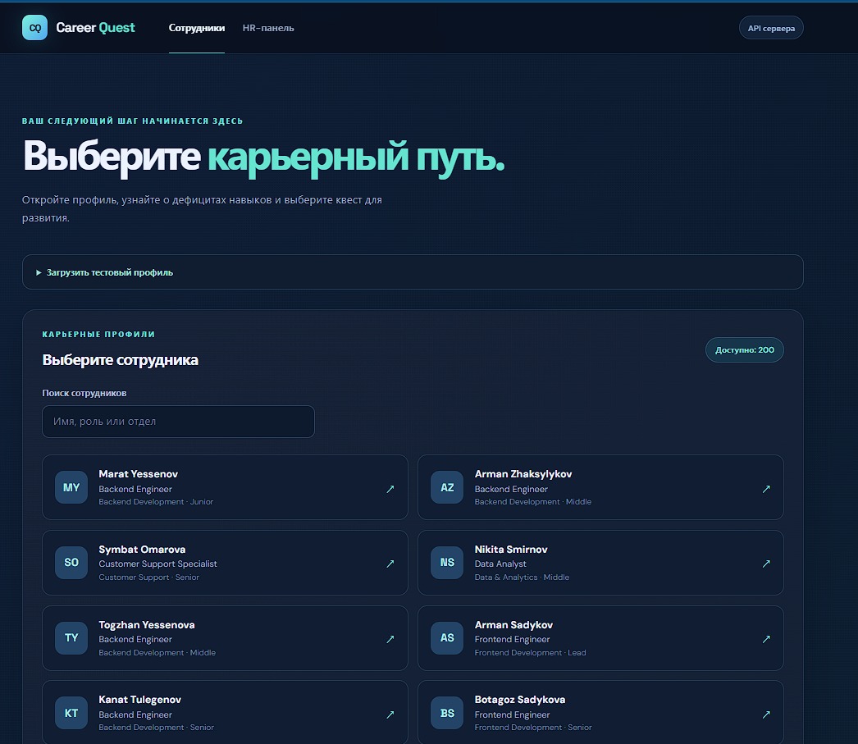Click the Backend Development · Junior label
Screen dimensions: 858x744
tap(156, 502)
